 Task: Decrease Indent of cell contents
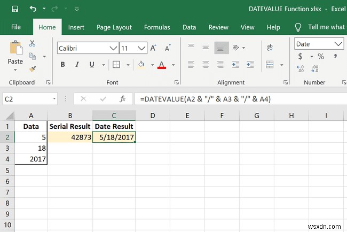(235, 65)
